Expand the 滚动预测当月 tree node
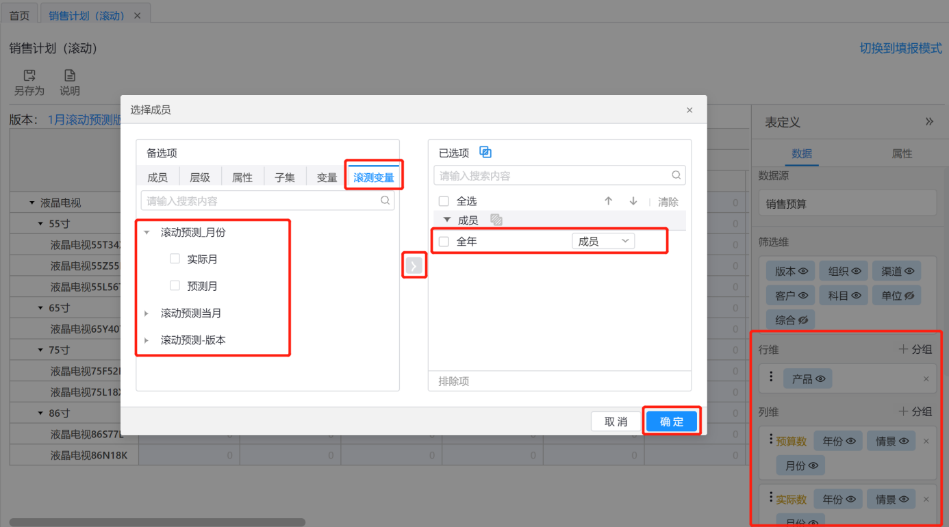 pyautogui.click(x=147, y=313)
